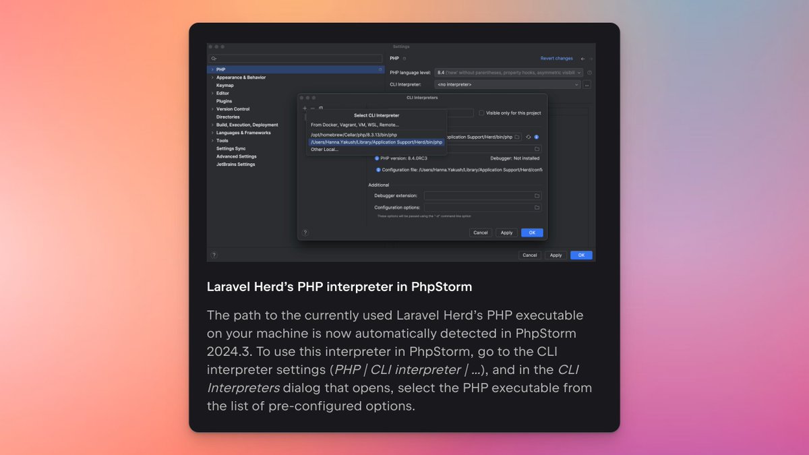Click the browse icon in the field above PHP version
Viewport: 809px width, 455px height.
[x=537, y=149]
